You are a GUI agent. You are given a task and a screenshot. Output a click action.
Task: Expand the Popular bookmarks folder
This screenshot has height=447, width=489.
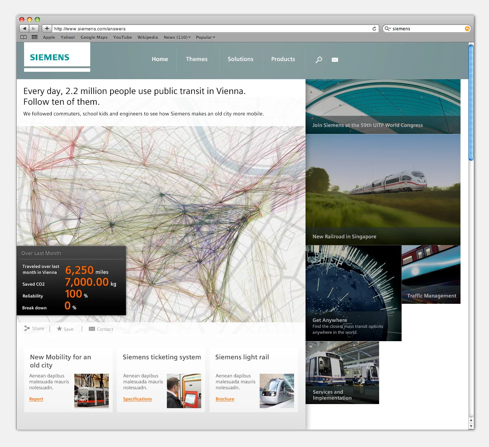(x=205, y=37)
